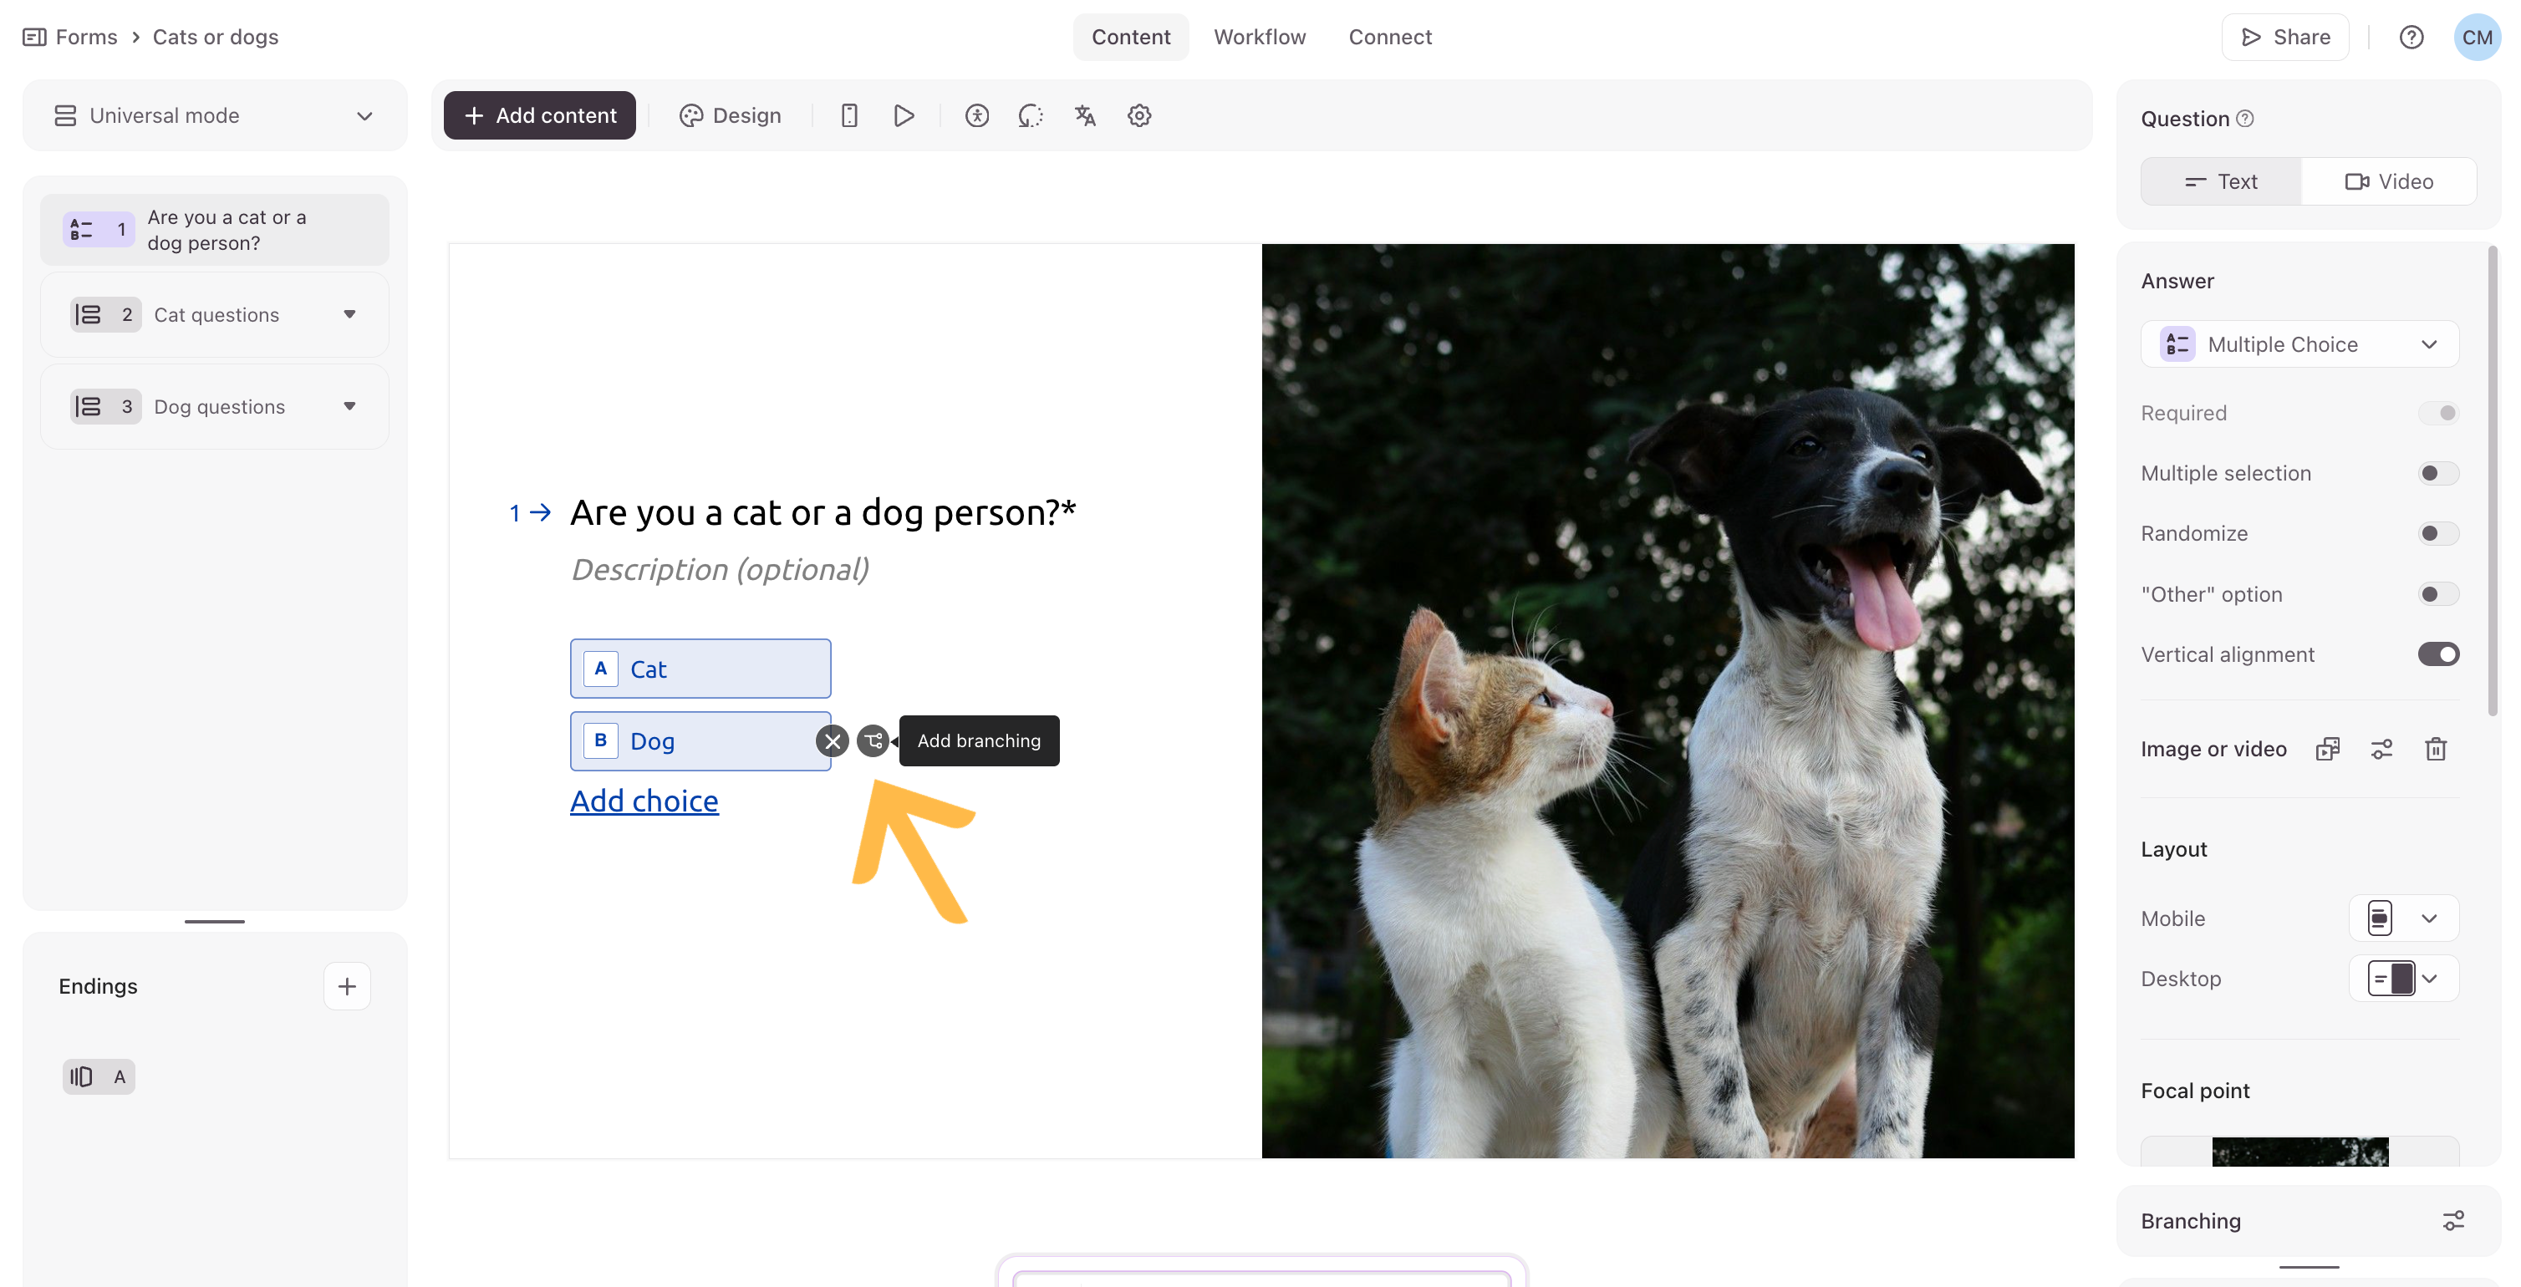2521x1287 pixels.
Task: Select the Video question tab
Action: tap(2388, 181)
